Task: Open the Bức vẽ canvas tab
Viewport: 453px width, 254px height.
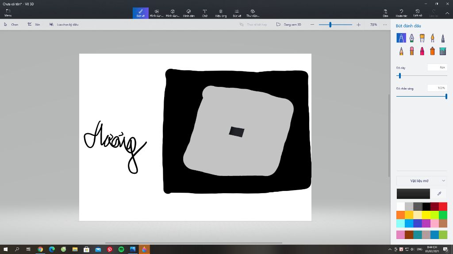Action: point(237,13)
